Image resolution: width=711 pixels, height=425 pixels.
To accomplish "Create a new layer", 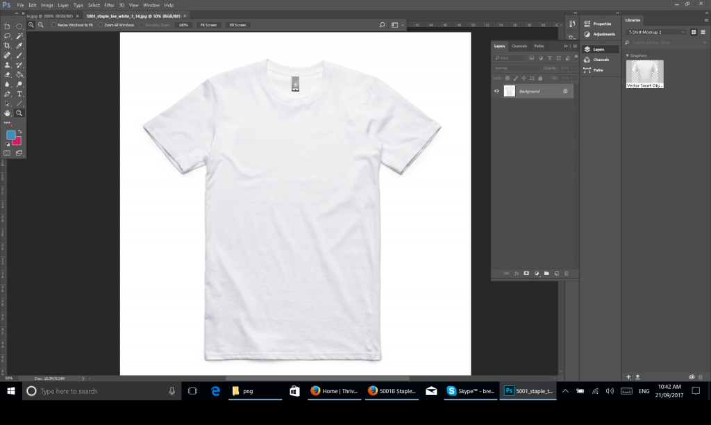I will coord(556,274).
